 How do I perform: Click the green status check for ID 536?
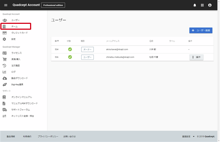[x=70, y=57]
